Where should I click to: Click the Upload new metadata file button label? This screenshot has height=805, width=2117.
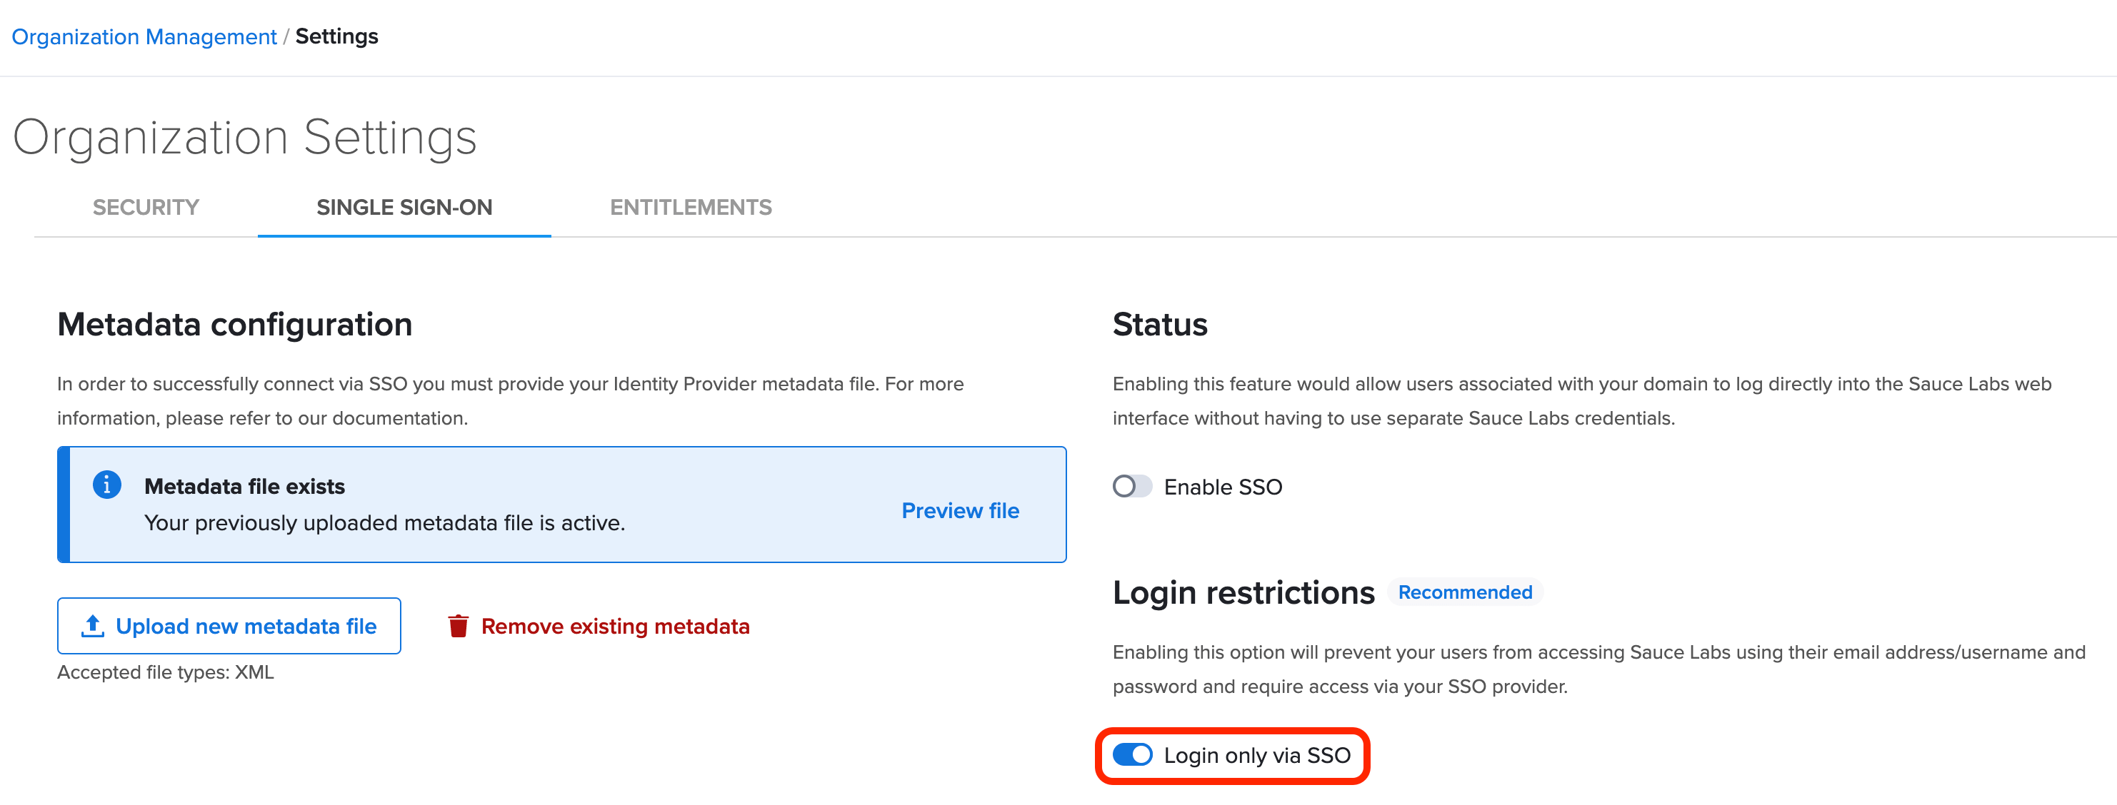246,626
